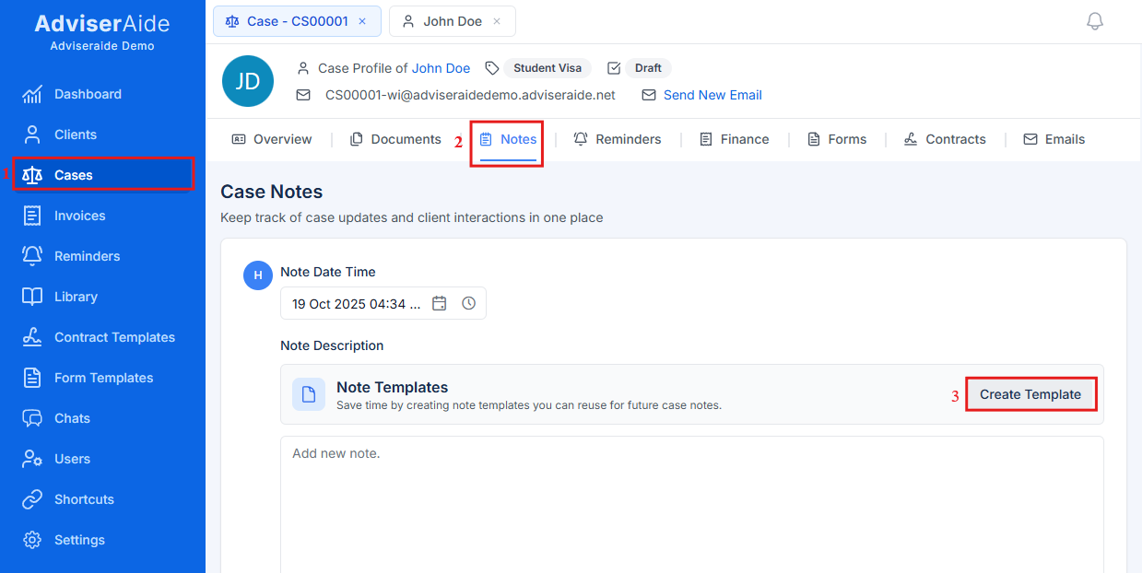Screen dimensions: 1142x573
Task: Select the Finance tab
Action: [744, 138]
